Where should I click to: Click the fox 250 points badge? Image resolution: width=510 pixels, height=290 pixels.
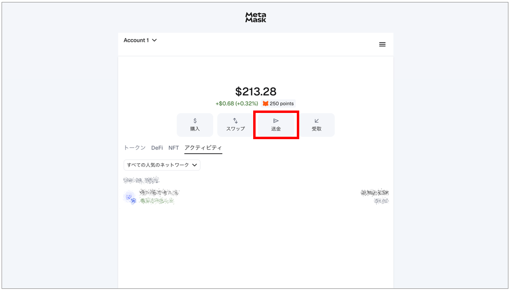tap(279, 104)
